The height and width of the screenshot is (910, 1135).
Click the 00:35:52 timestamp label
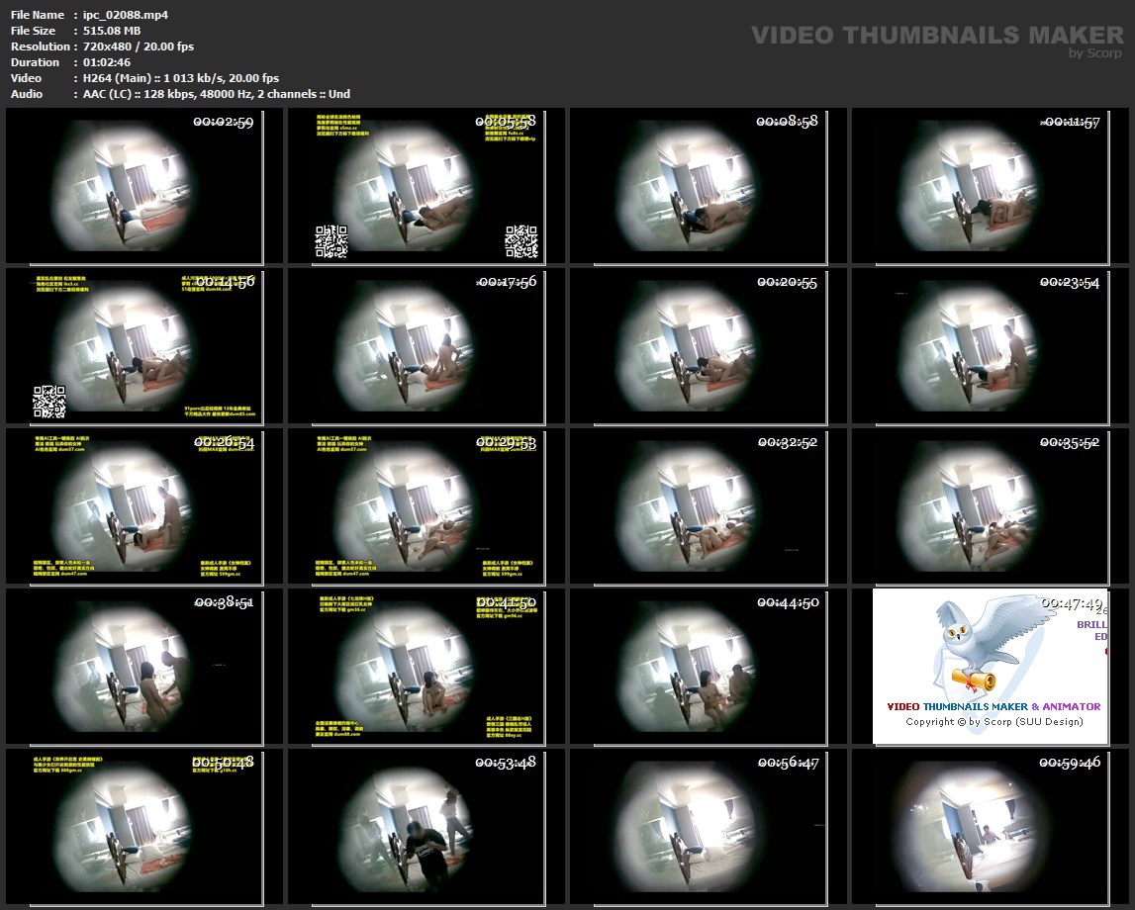(1069, 442)
